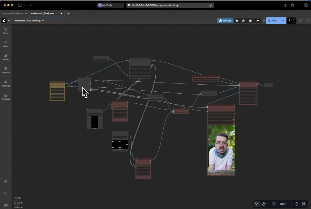Screen dimensions: 311x209
Task: Open the Nodes library sidebar panel
Action: pyautogui.click(x=6, y=44)
